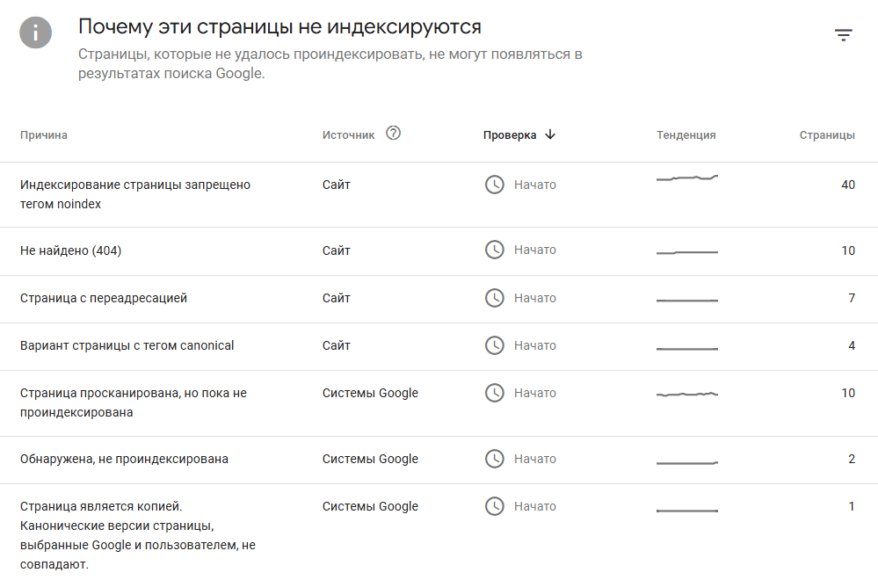878x580 pixels.
Task: Click the Тенденция column header
Action: [x=686, y=135]
